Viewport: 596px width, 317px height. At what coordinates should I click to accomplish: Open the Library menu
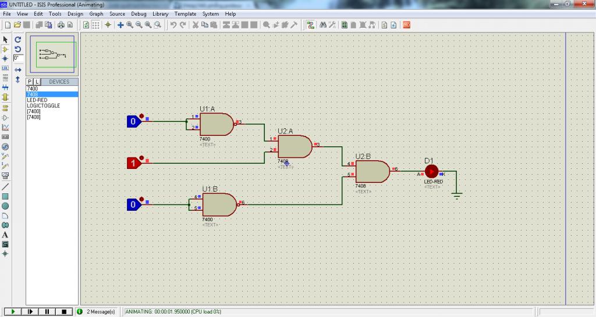pyautogui.click(x=161, y=13)
